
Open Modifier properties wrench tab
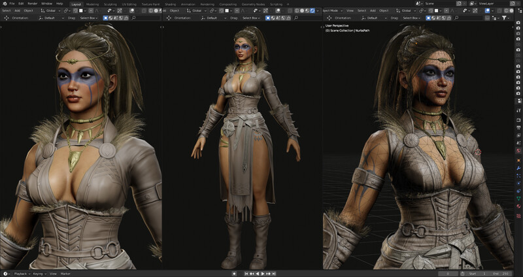518,168
